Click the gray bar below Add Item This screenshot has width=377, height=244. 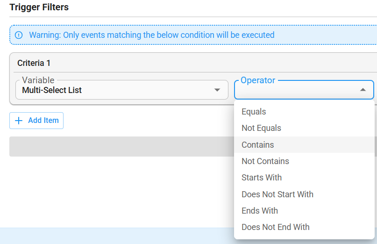[121, 147]
